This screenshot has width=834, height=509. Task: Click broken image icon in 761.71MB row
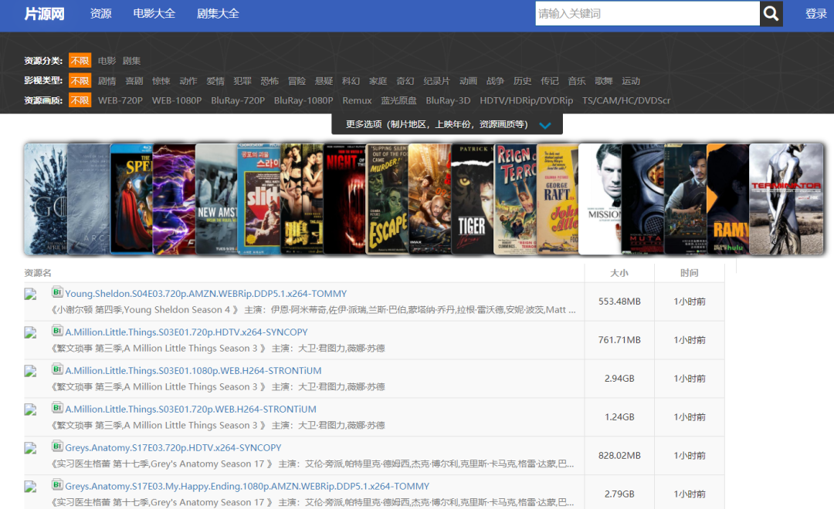30,332
